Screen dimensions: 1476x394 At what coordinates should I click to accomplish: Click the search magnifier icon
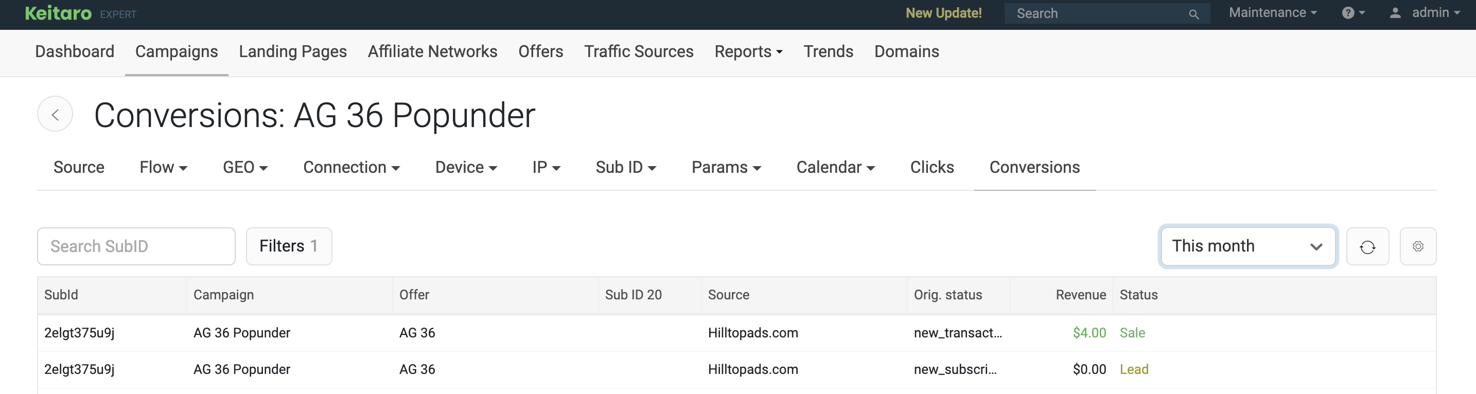click(1193, 14)
